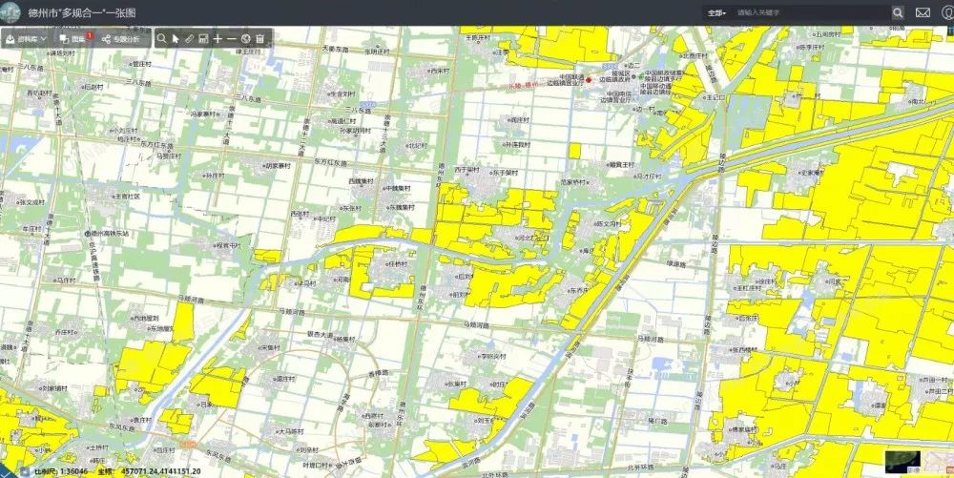Click the globe full-extent icon
Screen dimensions: 954x478
point(245,39)
